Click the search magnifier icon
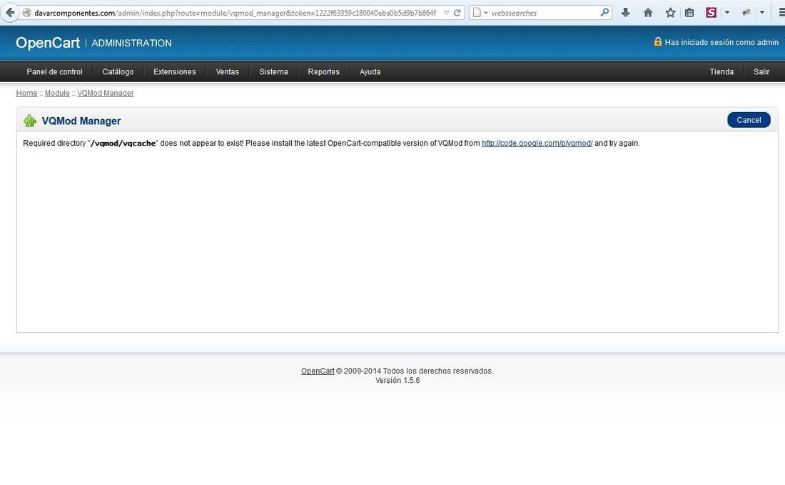Image resolution: width=785 pixels, height=485 pixels. pos(604,13)
